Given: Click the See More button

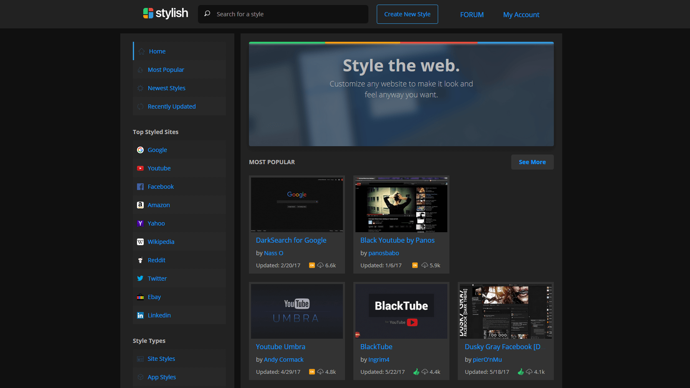Looking at the screenshot, I should (532, 162).
